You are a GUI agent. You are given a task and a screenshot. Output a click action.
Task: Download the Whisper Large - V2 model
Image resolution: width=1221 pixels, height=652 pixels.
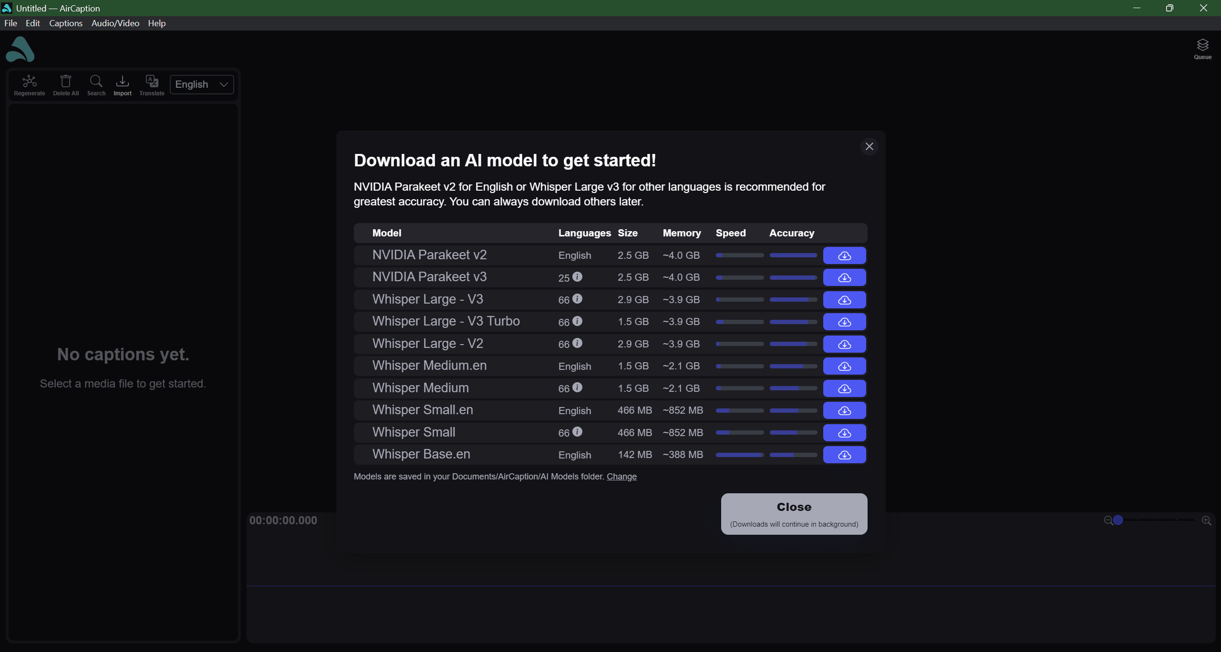pyautogui.click(x=844, y=344)
